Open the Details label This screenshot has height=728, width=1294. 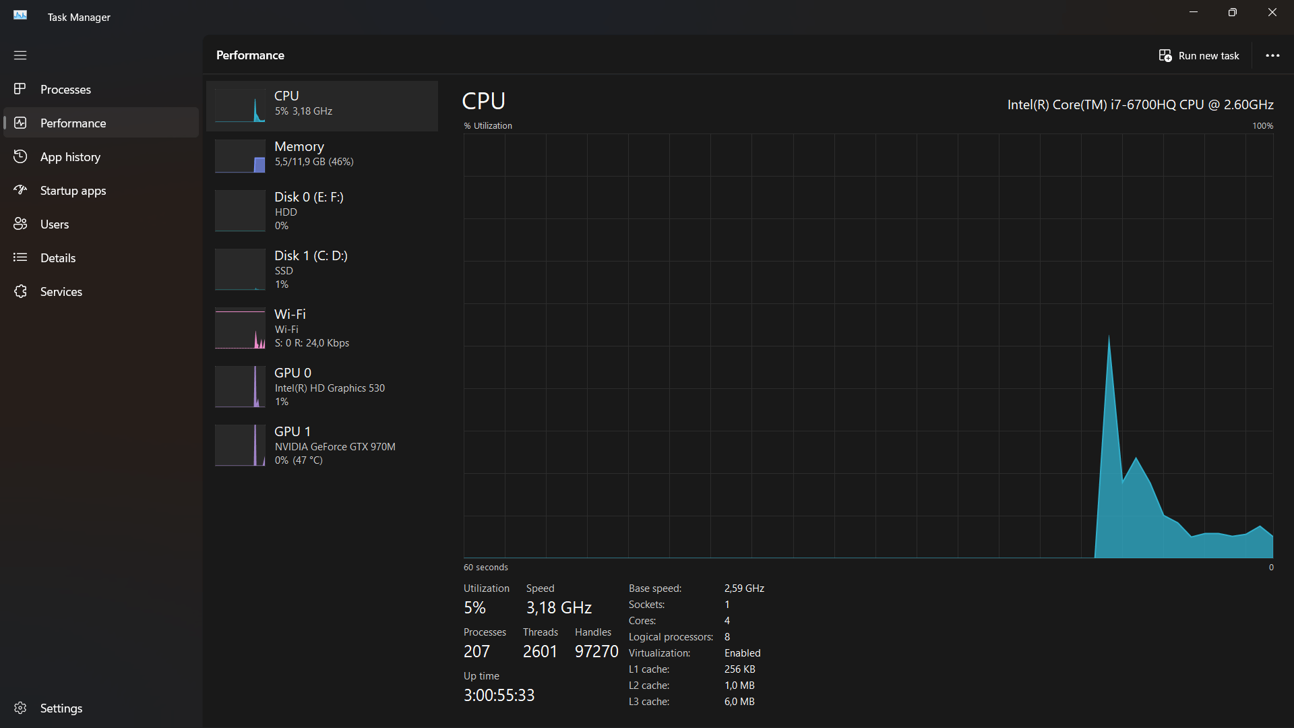[58, 258]
